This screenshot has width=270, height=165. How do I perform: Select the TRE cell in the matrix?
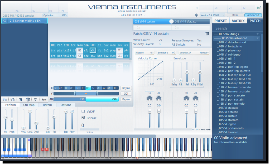tap(53, 45)
